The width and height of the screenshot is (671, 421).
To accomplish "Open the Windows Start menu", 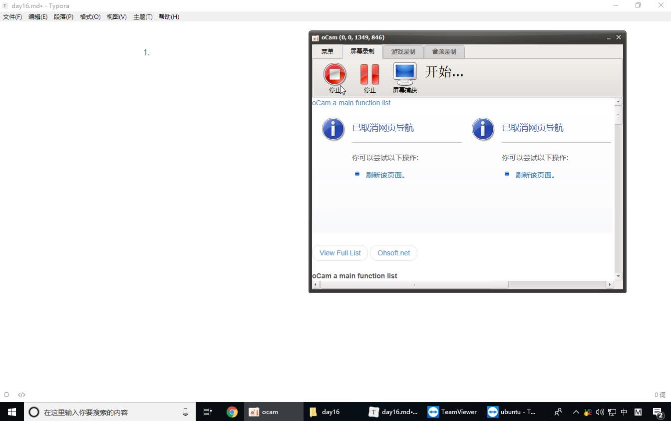I will 12,412.
